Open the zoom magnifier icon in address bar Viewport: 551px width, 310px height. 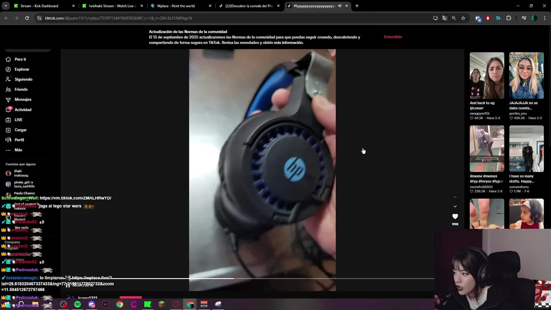click(454, 18)
